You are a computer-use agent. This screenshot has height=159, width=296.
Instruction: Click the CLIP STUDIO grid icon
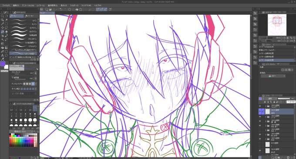[41, 10]
